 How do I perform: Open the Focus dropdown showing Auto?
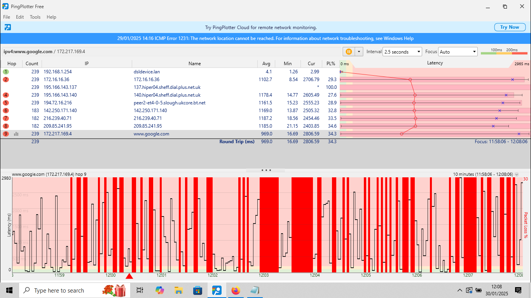(x=458, y=51)
